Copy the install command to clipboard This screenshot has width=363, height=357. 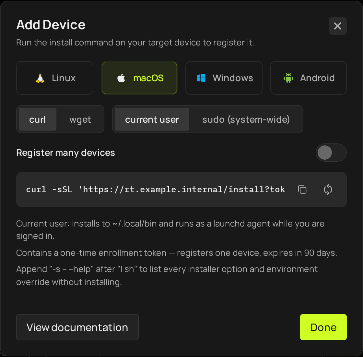(x=302, y=190)
